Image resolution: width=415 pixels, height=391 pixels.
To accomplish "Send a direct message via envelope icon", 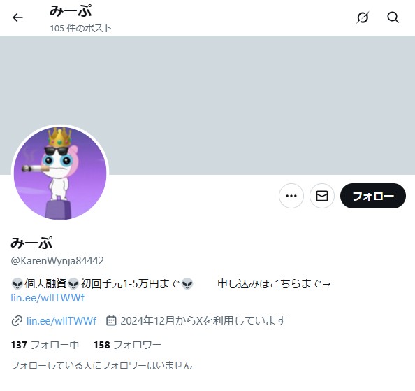I will (x=322, y=196).
